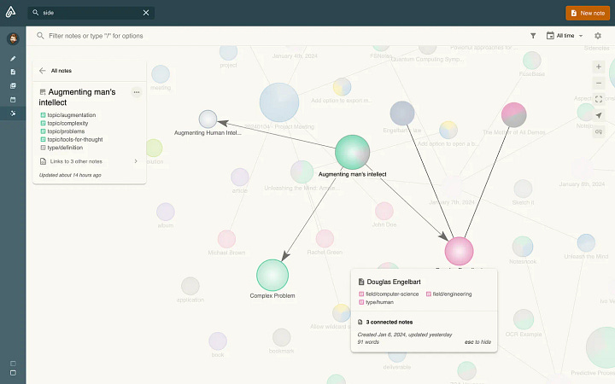Select the 'Augmenting Human Intel...' graph node
615x384 pixels.
tap(208, 119)
